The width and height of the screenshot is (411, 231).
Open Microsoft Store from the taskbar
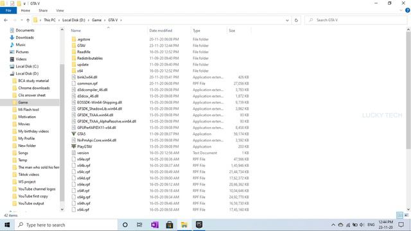170,225
